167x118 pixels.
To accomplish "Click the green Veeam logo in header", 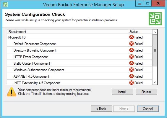I will [x=155, y=19].
